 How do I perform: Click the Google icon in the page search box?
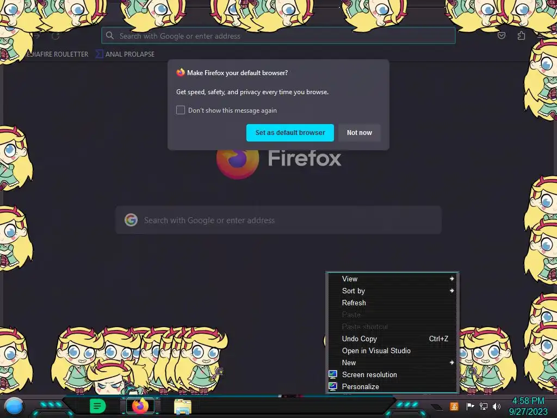click(x=131, y=220)
